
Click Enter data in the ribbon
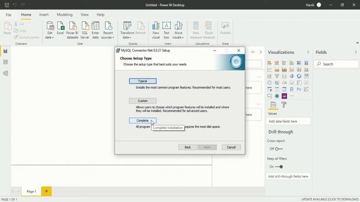pyautogui.click(x=95, y=30)
